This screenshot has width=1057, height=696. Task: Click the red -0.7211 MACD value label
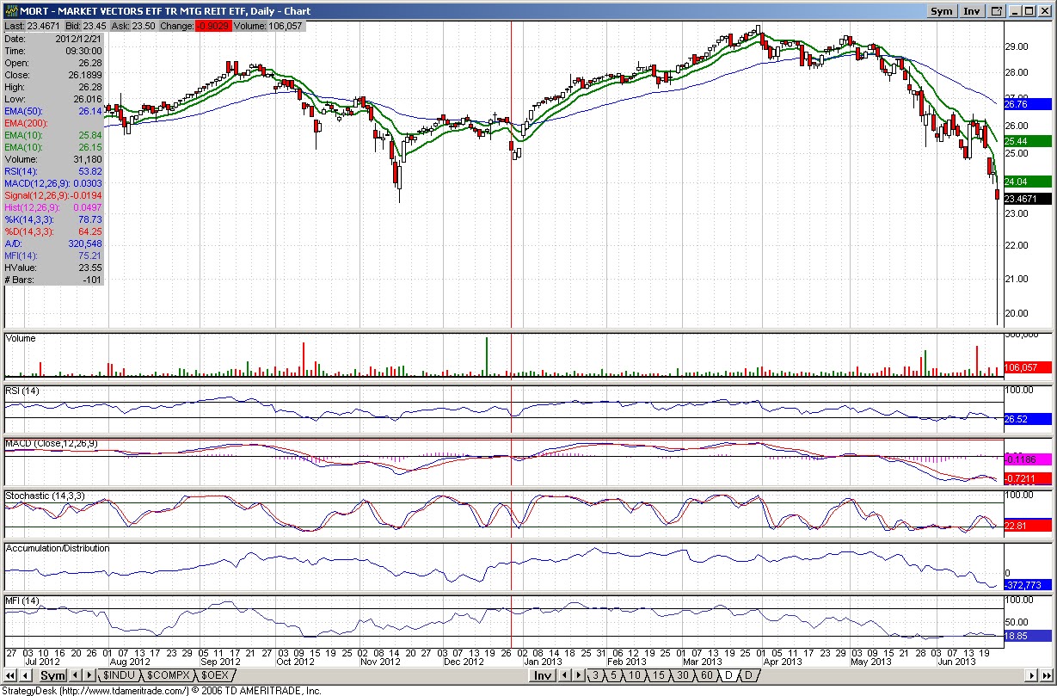click(x=1027, y=477)
